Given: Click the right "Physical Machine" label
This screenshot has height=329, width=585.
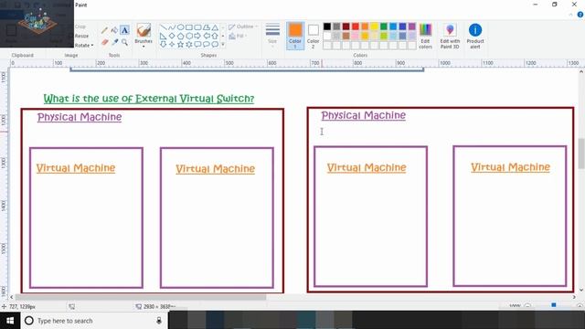Looking at the screenshot, I should click(x=364, y=116).
